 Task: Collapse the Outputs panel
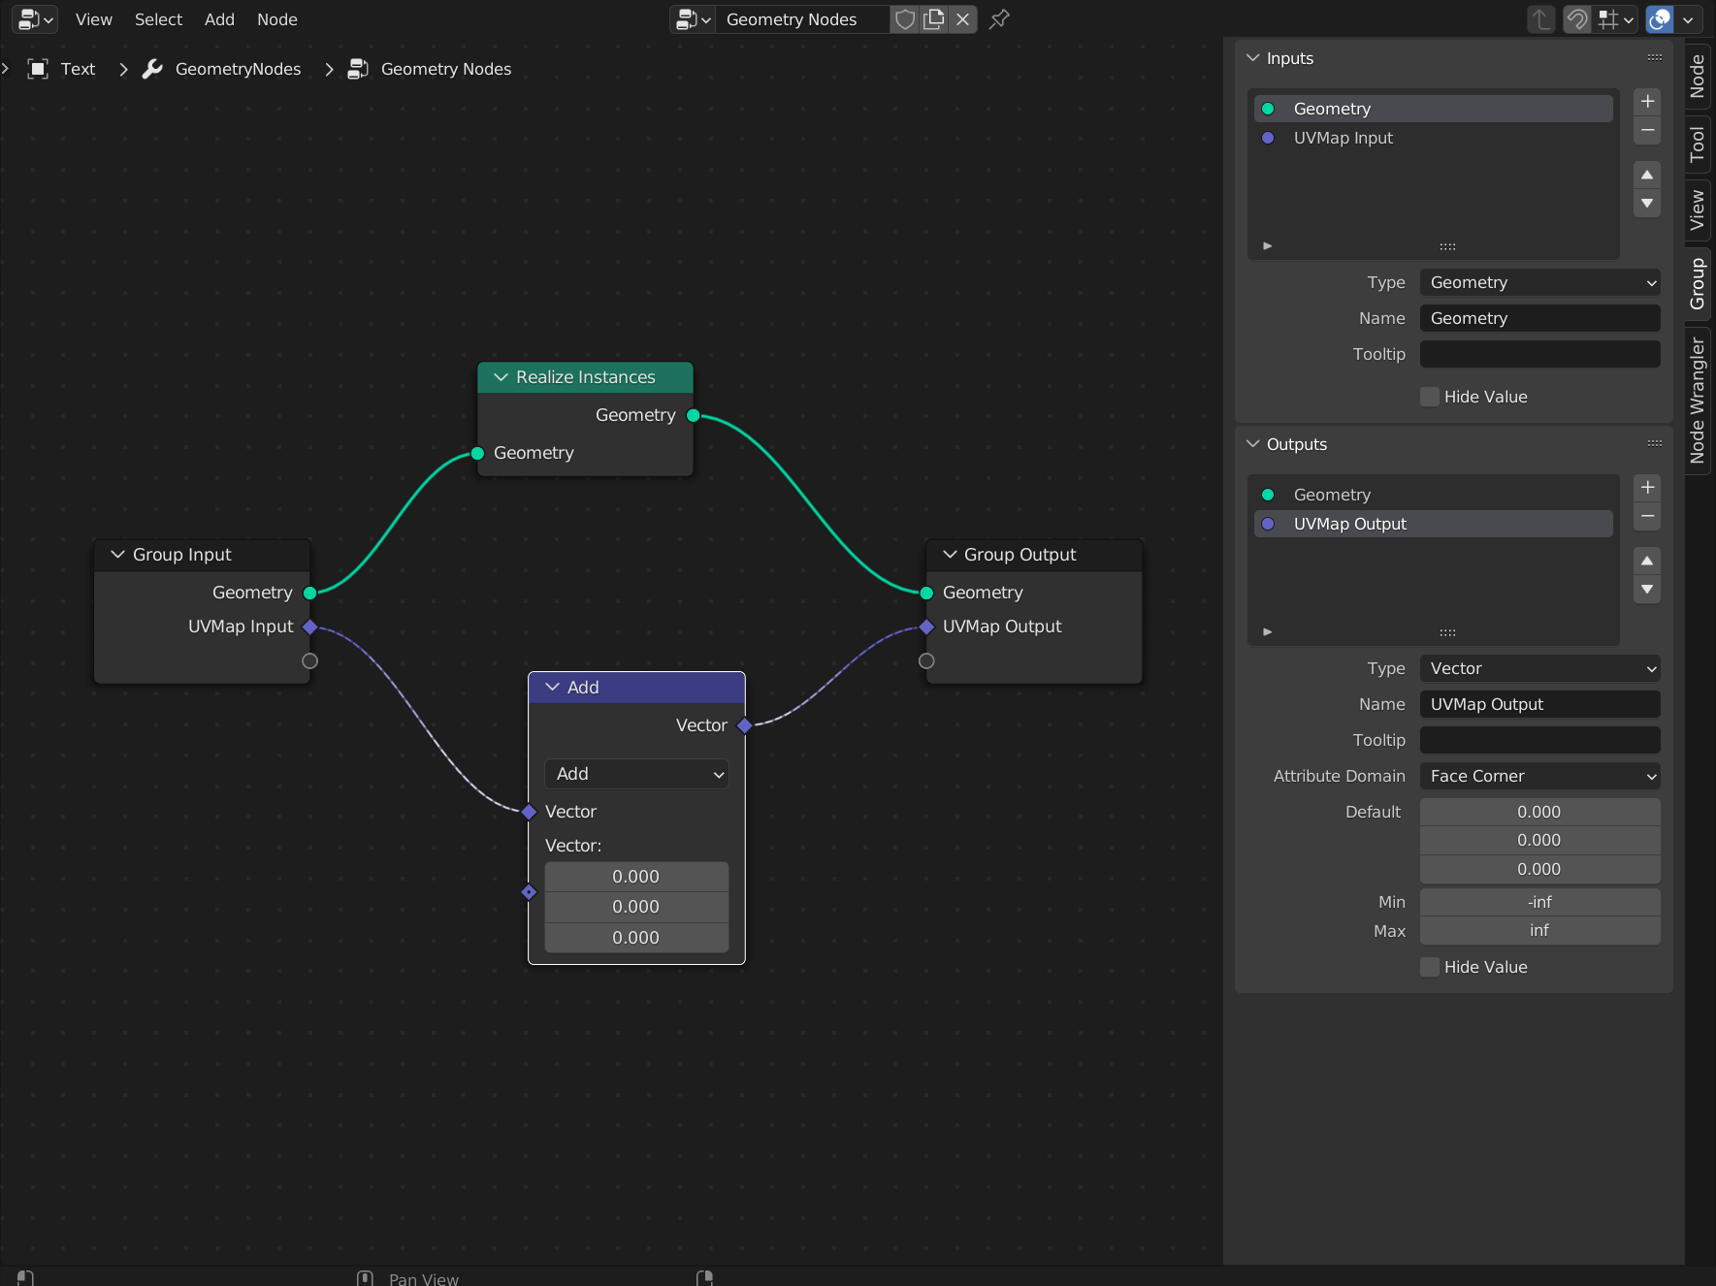point(1253,444)
